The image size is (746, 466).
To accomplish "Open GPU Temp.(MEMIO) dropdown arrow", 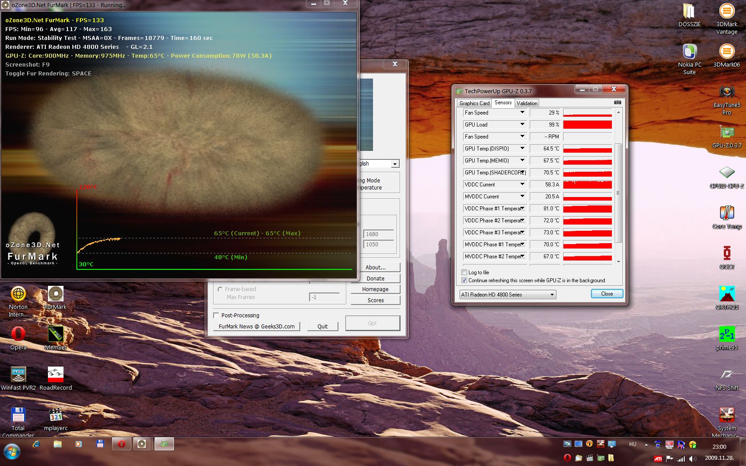I will click(x=522, y=160).
